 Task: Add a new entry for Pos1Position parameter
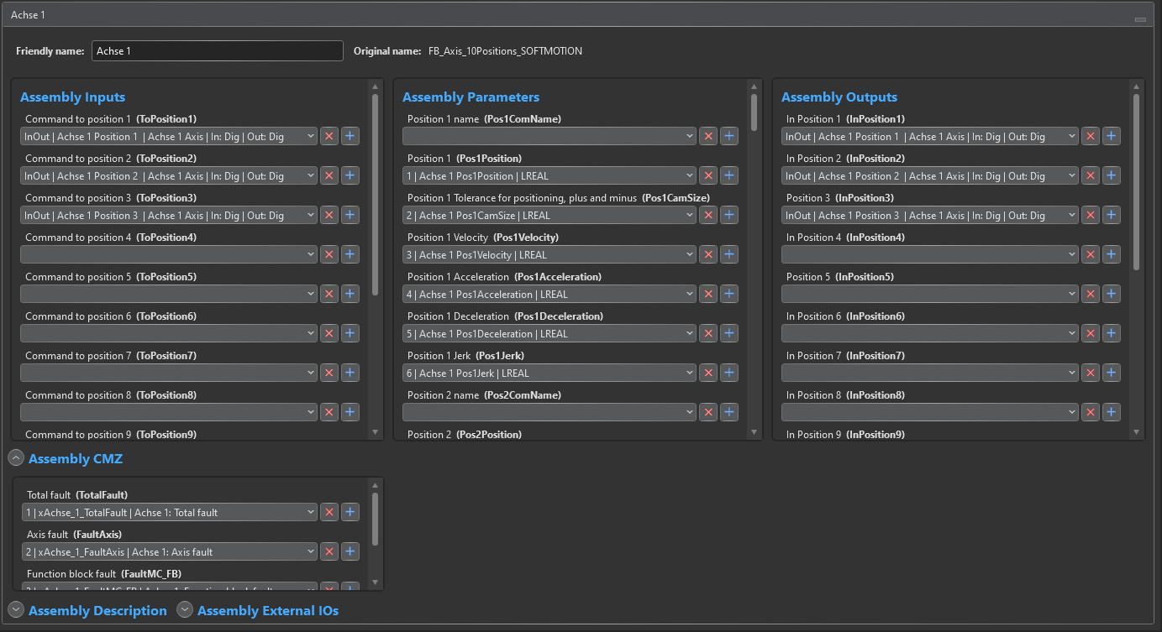click(x=729, y=175)
